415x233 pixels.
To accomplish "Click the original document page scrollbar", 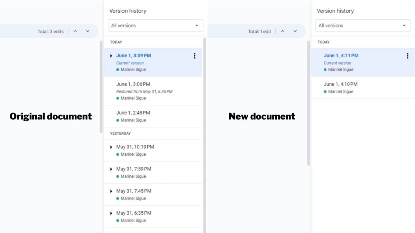I will coord(101,87).
